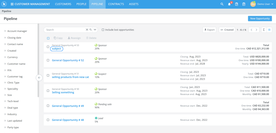Open the Customers tab
The height and width of the screenshot is (133, 276).
click(x=63, y=4)
